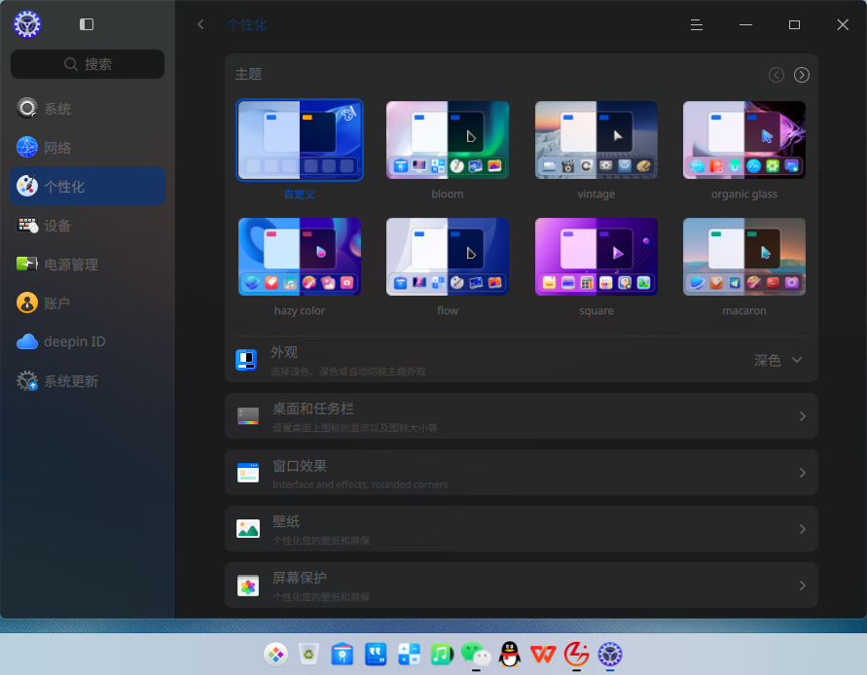Image resolution: width=867 pixels, height=675 pixels.
Task: Select the vintage theme
Action: coord(596,140)
